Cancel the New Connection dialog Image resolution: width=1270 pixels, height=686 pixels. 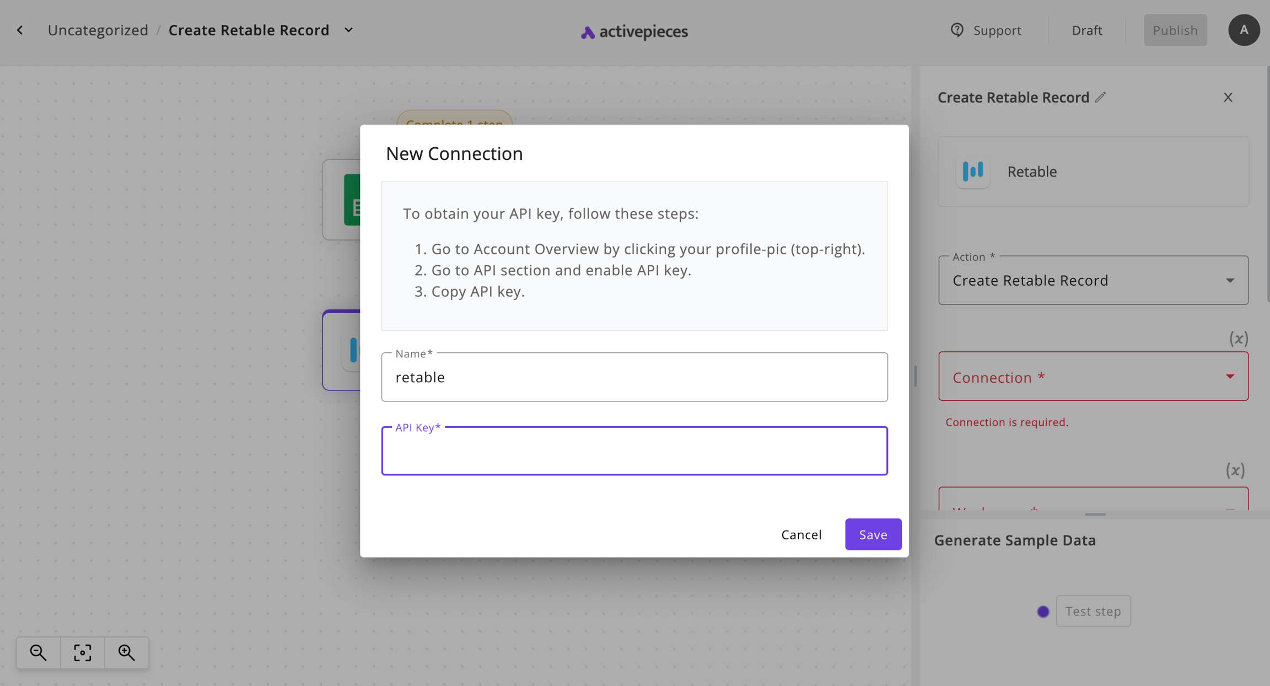[801, 534]
